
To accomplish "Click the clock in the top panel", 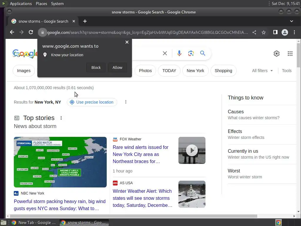I will (285, 4).
